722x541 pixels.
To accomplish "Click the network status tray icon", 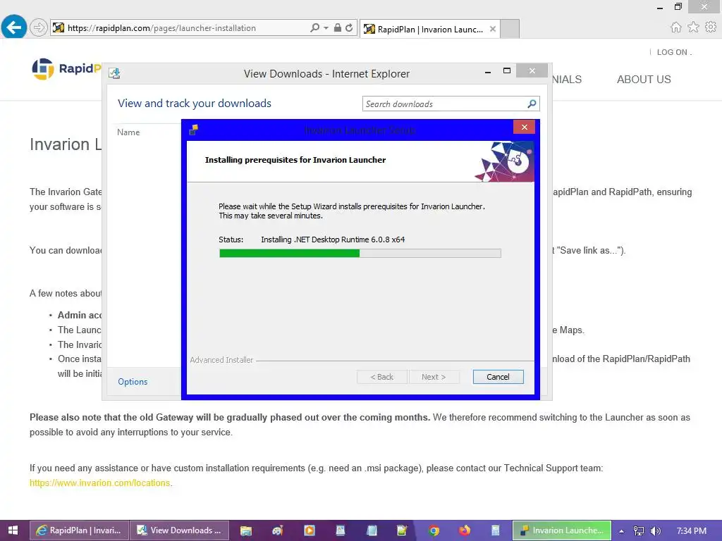I will (638, 531).
